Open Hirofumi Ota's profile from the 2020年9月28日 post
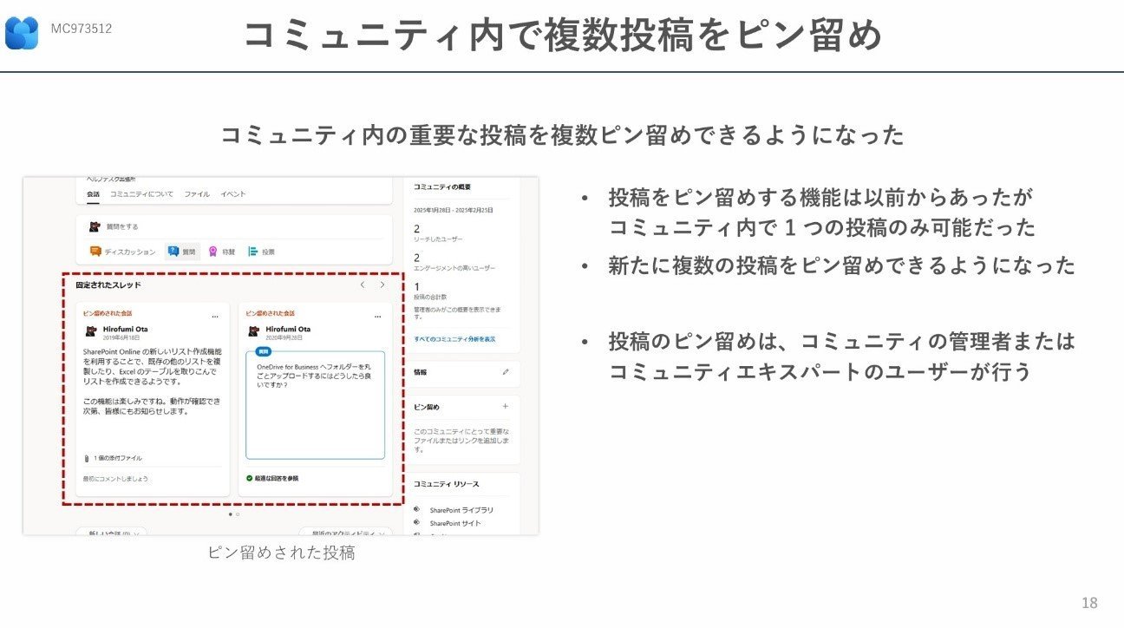This screenshot has width=1124, height=628. [288, 329]
